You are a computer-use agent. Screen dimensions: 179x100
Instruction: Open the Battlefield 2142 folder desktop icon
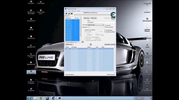tap(31, 63)
